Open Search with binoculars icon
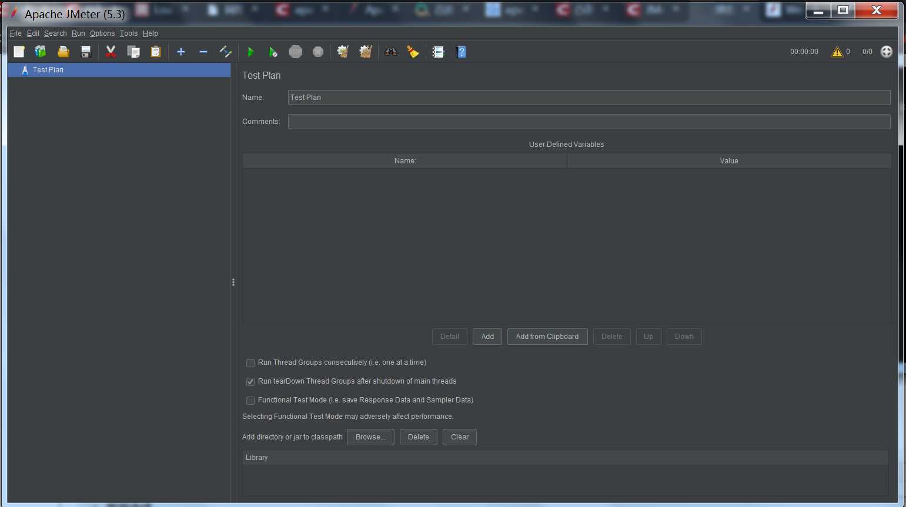Screen dimensions: 906x507 click(x=391, y=52)
